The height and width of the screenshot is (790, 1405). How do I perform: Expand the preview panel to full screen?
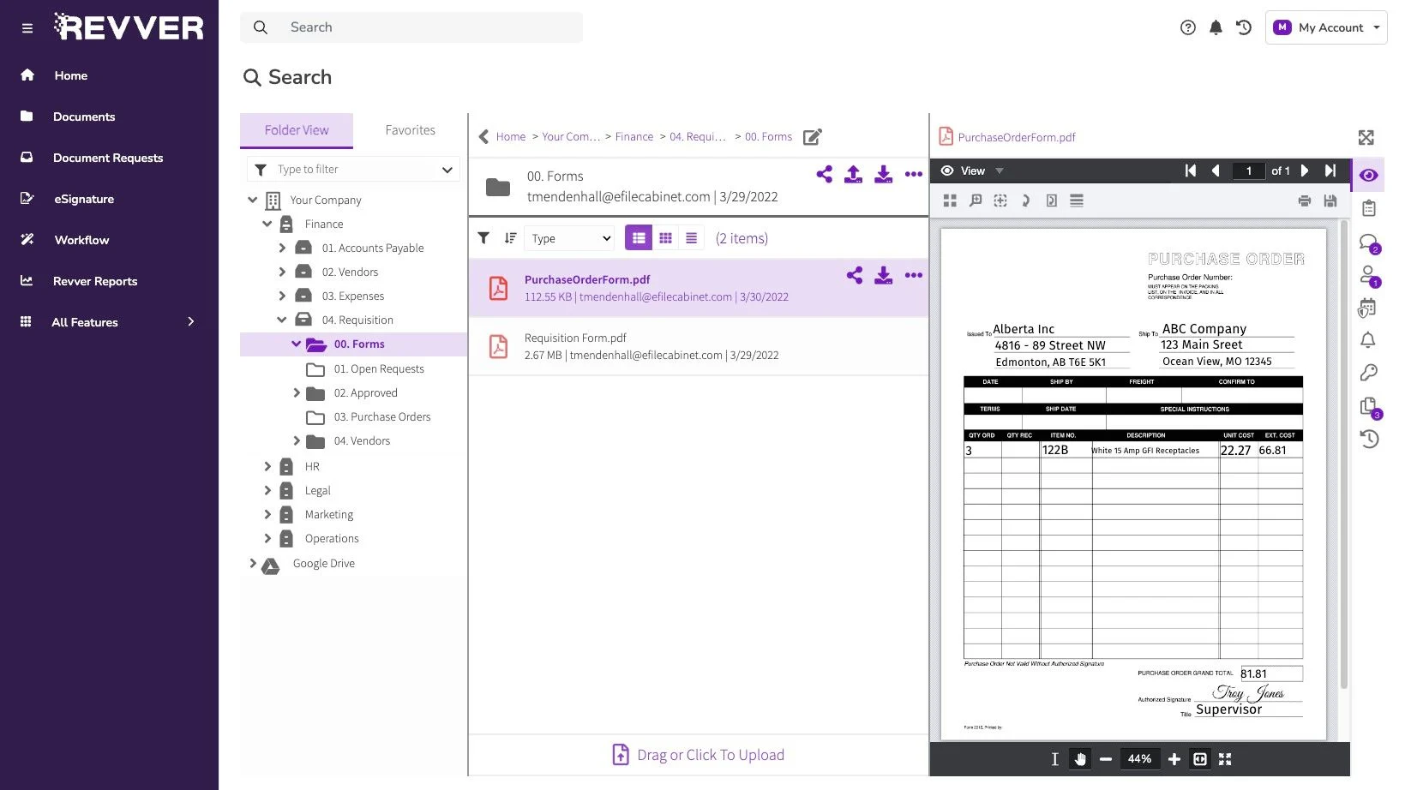1366,137
